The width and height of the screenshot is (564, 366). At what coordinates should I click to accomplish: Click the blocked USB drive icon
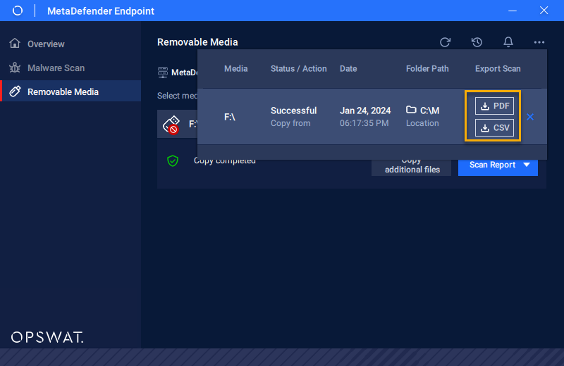coord(171,125)
